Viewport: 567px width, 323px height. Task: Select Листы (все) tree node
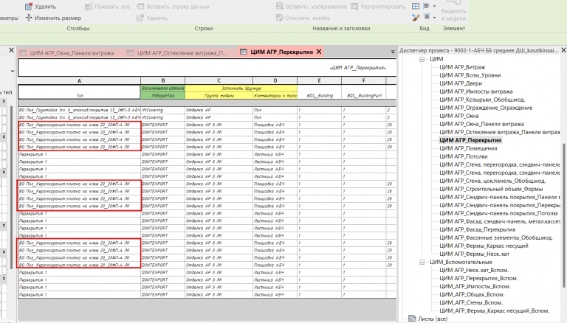coord(433,319)
